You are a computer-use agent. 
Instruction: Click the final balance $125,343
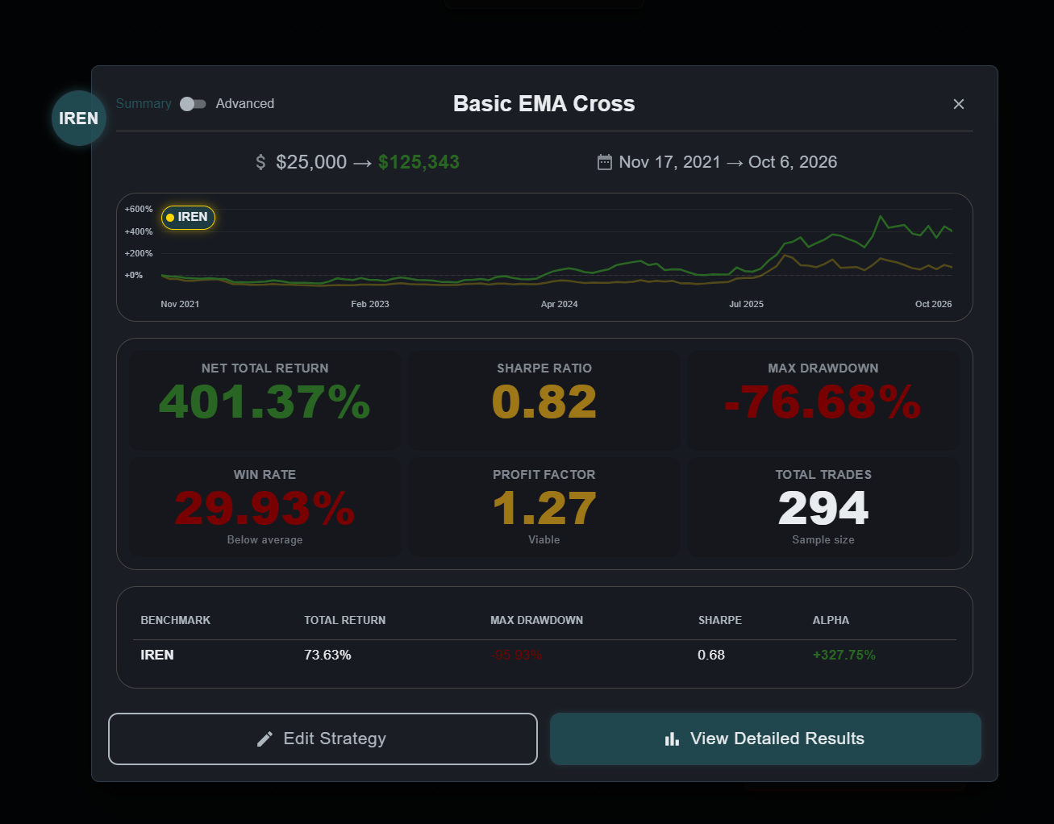pyautogui.click(x=419, y=162)
